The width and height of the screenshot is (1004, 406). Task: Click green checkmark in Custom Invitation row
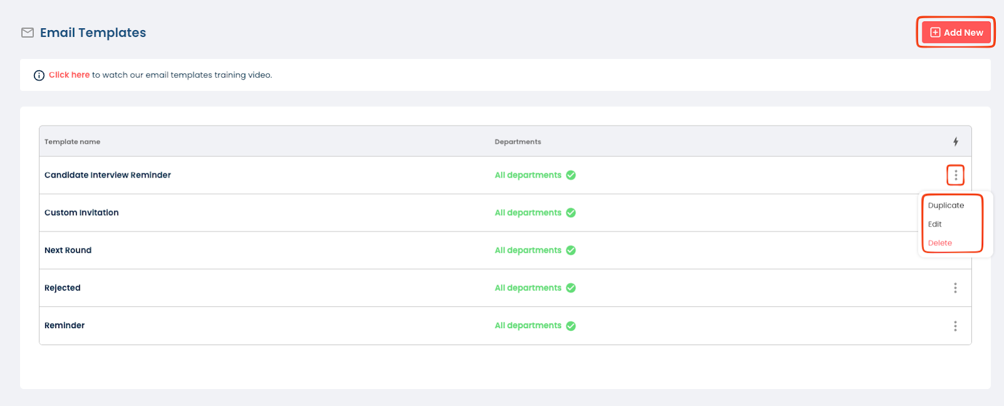[571, 213]
